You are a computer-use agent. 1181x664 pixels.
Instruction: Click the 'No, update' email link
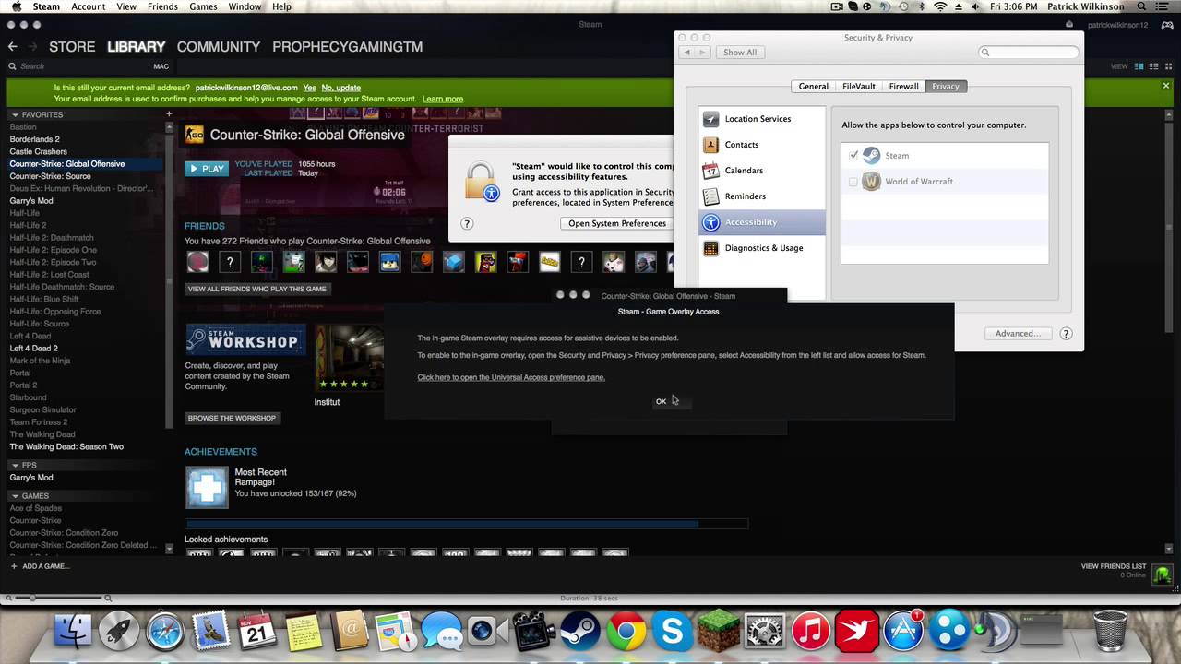click(x=340, y=88)
